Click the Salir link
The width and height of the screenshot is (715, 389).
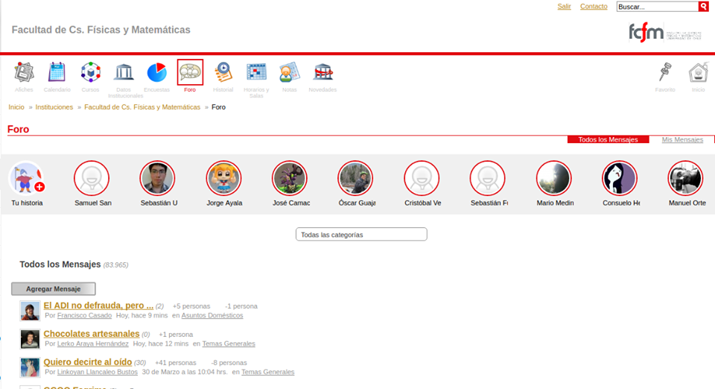pos(564,7)
